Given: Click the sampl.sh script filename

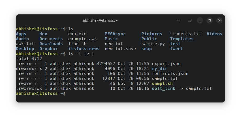Looking at the screenshot, I should pos(162,84).
